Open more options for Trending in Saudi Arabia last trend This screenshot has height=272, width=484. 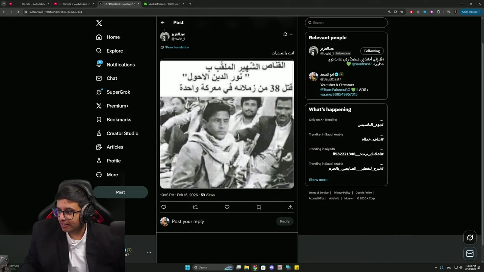[381, 164]
